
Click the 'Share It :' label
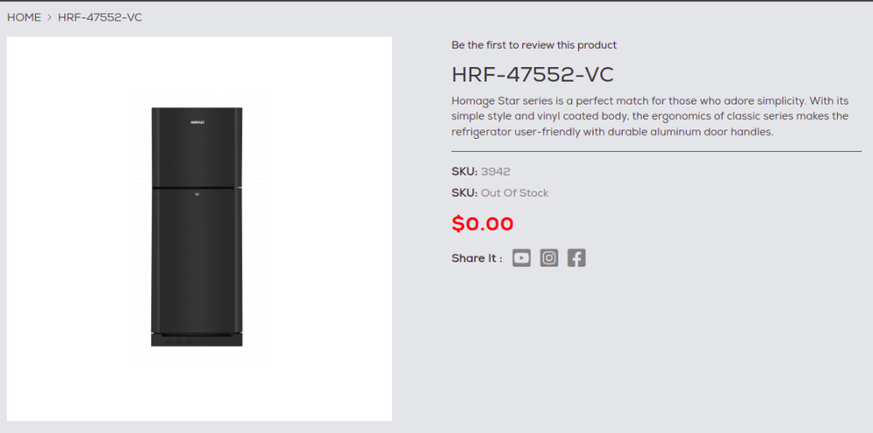477,258
